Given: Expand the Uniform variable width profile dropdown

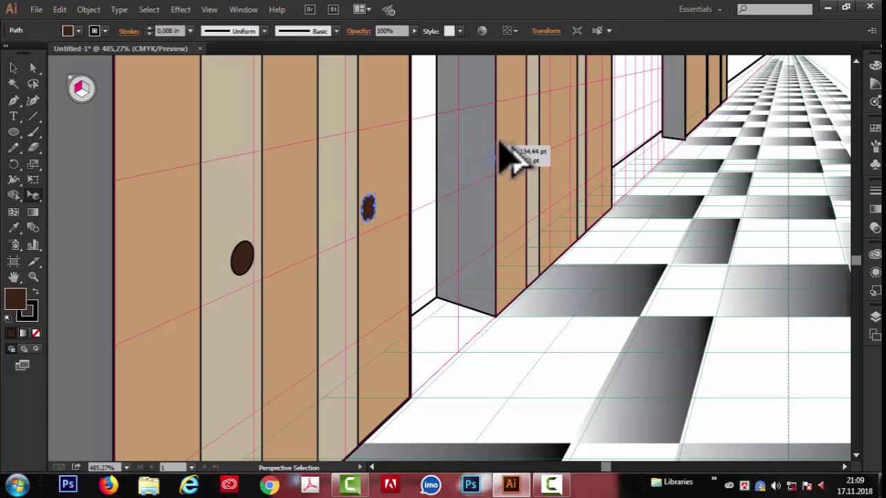Looking at the screenshot, I should [264, 31].
